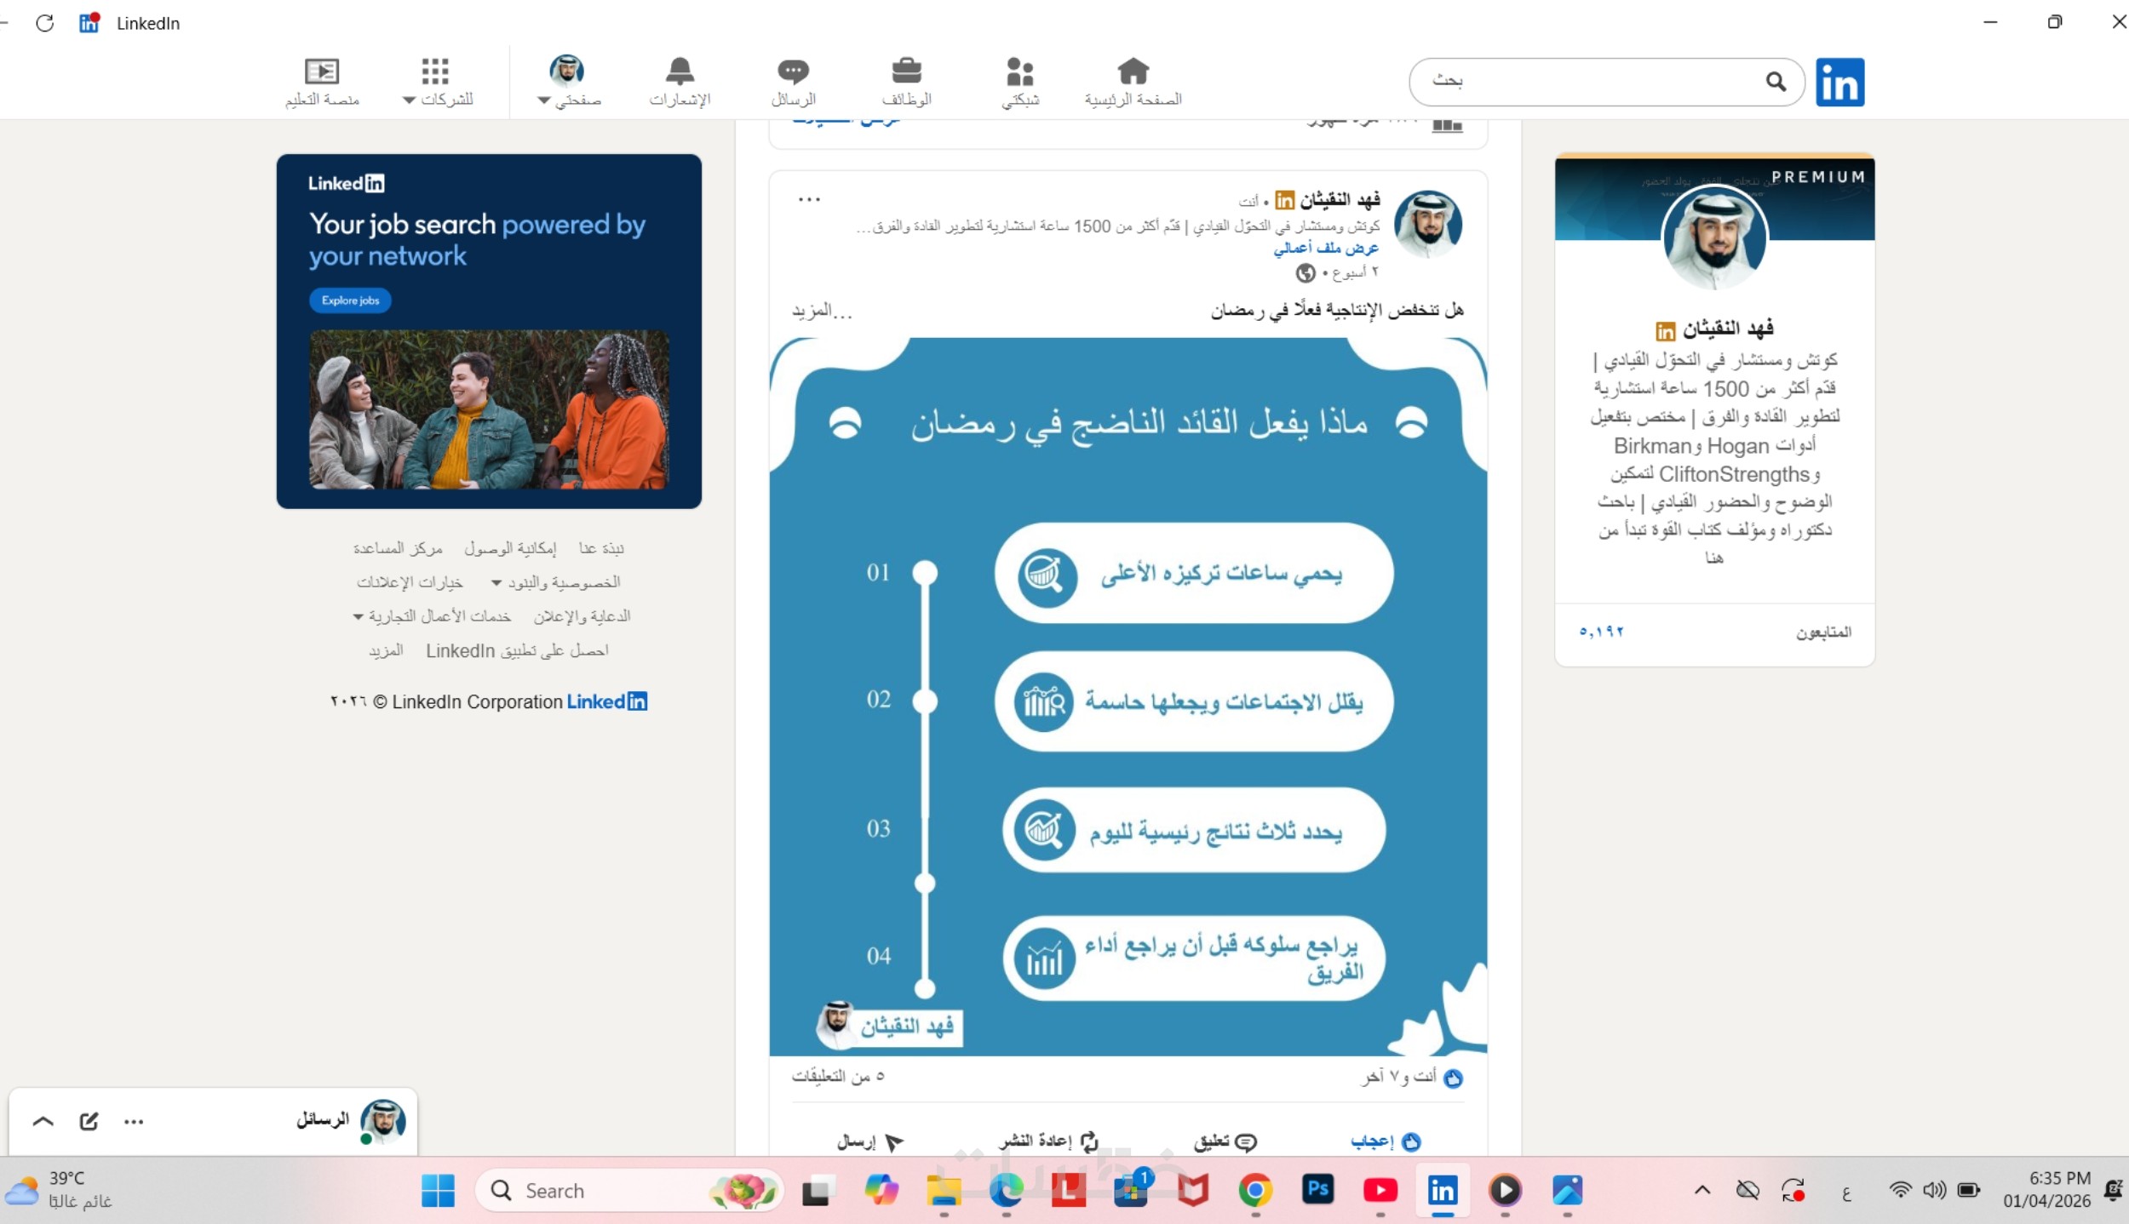Open the Photoshop icon in the taskbar
The height and width of the screenshot is (1224, 2129).
(x=1317, y=1189)
